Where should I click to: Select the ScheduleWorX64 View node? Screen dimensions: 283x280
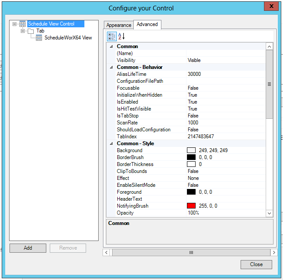(x=68, y=38)
